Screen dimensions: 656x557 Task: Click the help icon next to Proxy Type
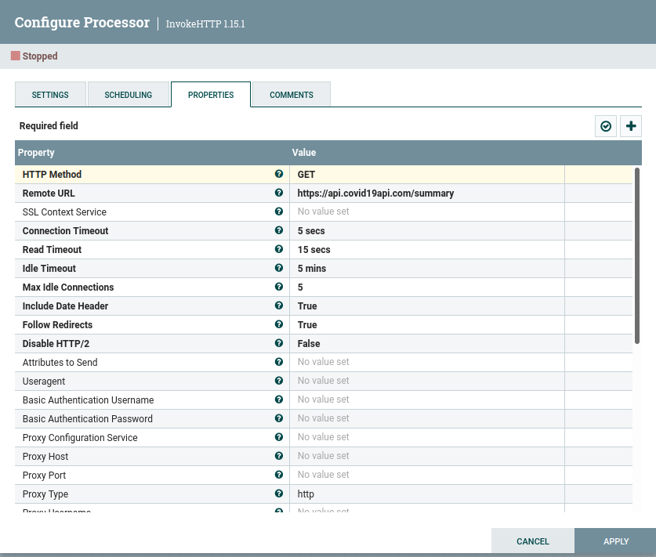tap(279, 494)
